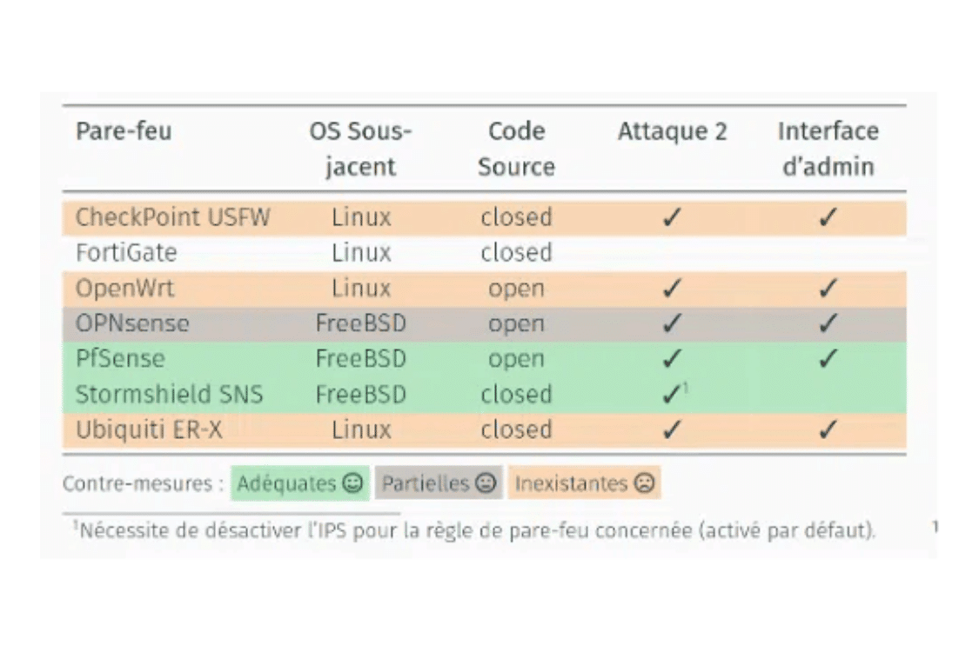
Task: Click PfSense Interface d'admin checkmark
Action: (x=828, y=359)
